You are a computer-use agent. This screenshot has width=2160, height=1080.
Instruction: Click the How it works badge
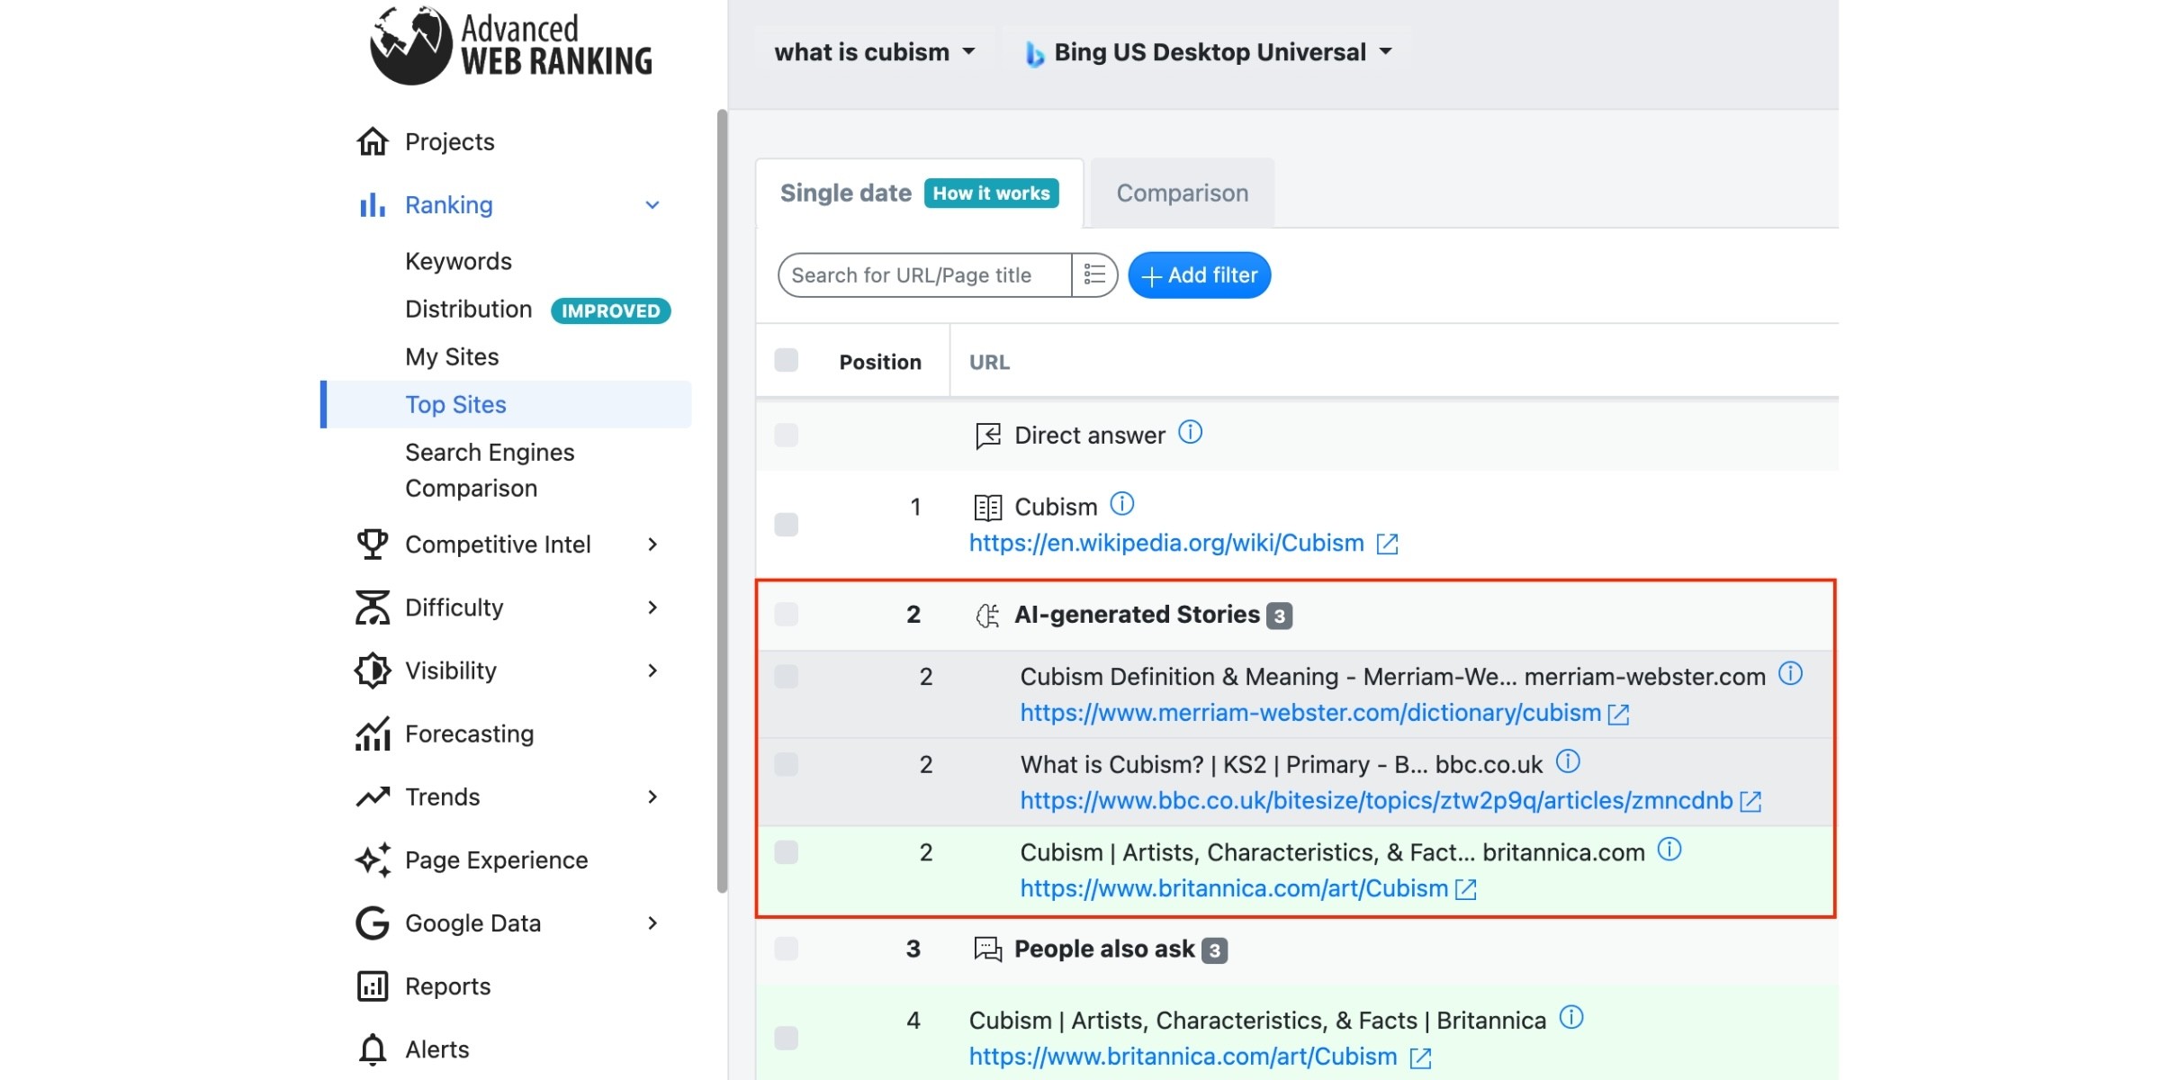(991, 193)
